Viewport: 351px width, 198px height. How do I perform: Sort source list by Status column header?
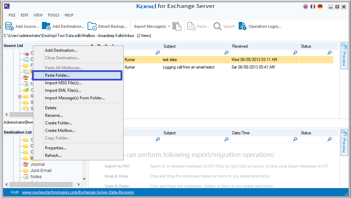[x=306, y=46]
